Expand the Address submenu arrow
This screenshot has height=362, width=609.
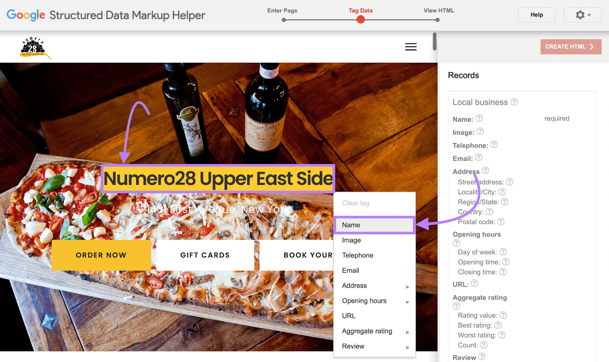(x=407, y=287)
